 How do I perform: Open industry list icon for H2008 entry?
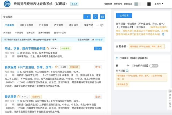[18, 72]
